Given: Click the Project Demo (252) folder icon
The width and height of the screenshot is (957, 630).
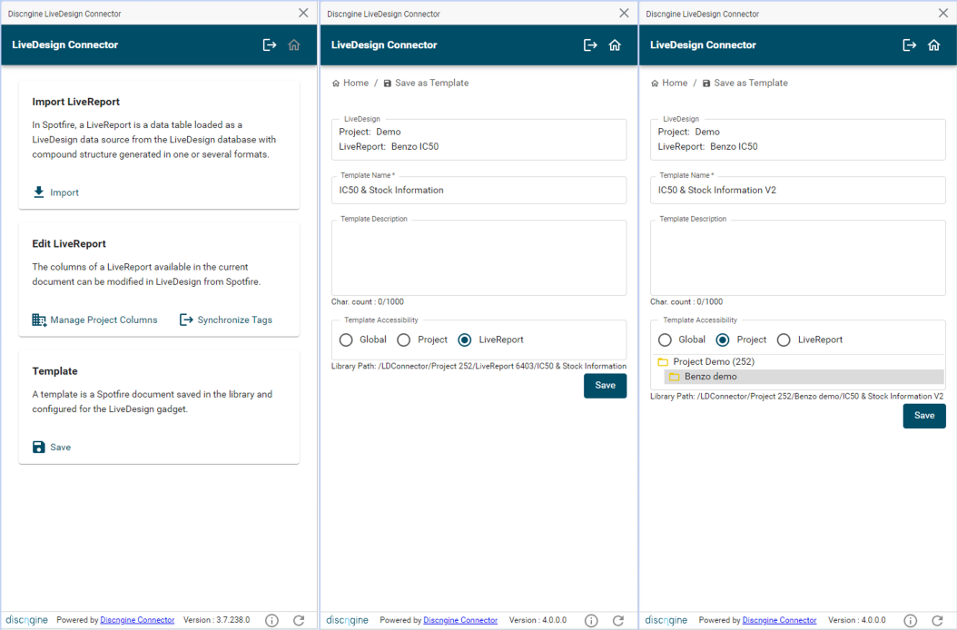Looking at the screenshot, I should point(663,362).
